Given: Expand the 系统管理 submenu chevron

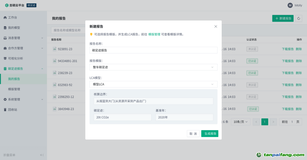Looking at the screenshot, I should click(42, 99).
